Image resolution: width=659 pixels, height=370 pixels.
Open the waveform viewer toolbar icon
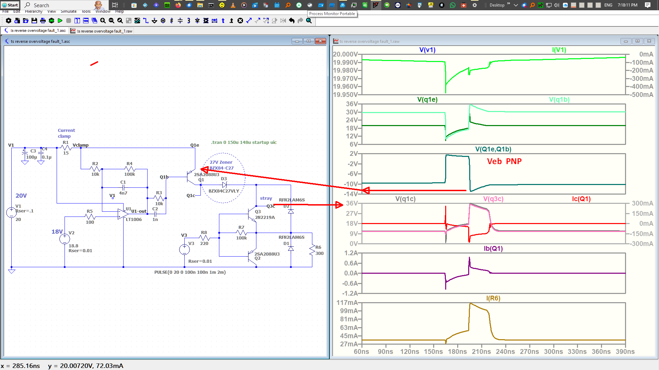137,21
